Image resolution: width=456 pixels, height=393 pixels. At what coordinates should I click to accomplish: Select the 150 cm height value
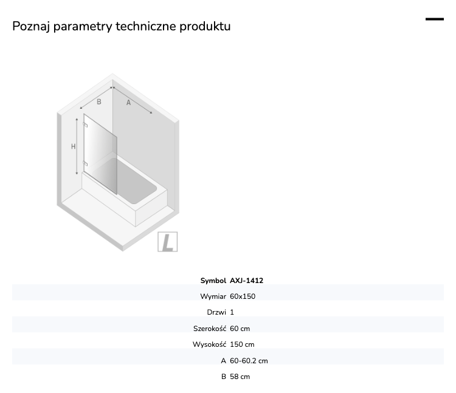pyautogui.click(x=242, y=344)
